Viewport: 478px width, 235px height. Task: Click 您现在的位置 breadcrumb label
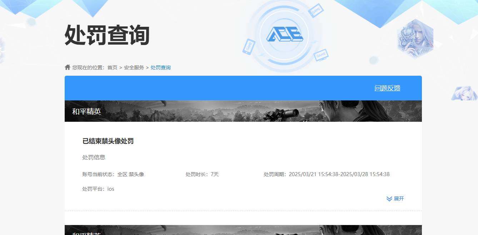pyautogui.click(x=89, y=67)
